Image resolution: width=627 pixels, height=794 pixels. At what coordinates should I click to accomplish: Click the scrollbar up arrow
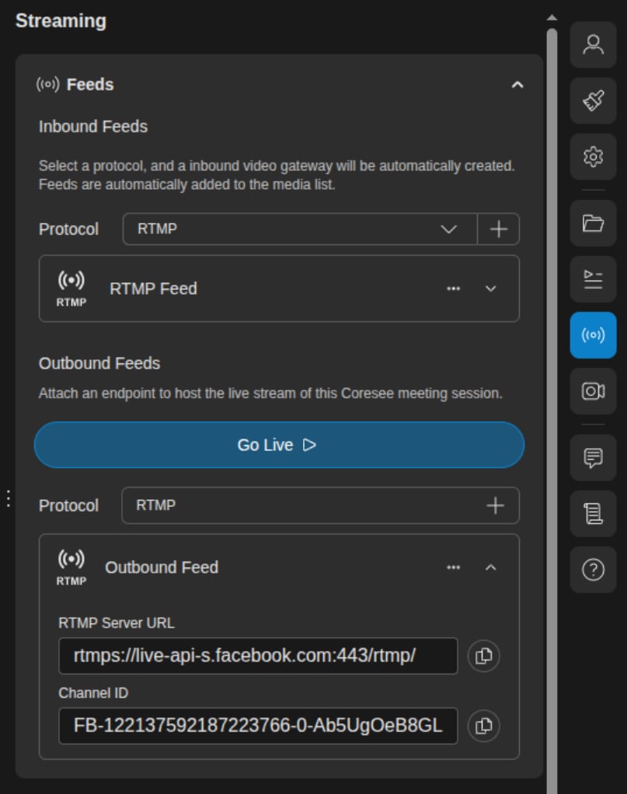click(x=552, y=18)
